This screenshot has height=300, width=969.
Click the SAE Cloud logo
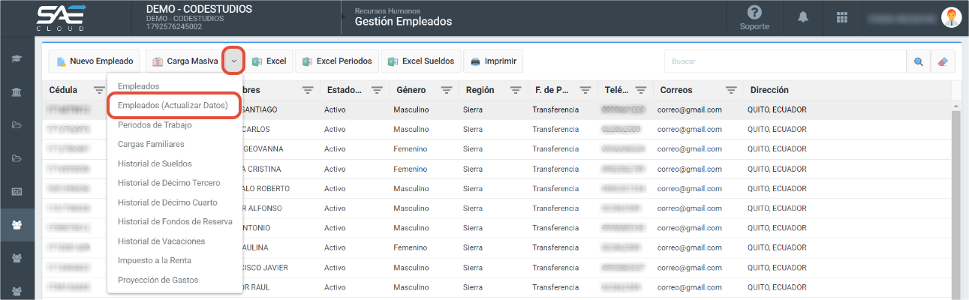click(61, 16)
